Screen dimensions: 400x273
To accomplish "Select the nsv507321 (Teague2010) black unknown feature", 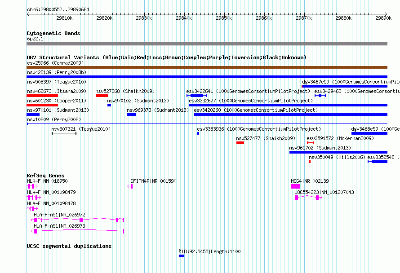I will click(x=64, y=133).
